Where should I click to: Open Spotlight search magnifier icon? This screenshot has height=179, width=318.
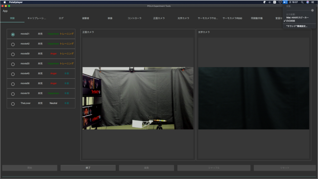click(302, 2)
